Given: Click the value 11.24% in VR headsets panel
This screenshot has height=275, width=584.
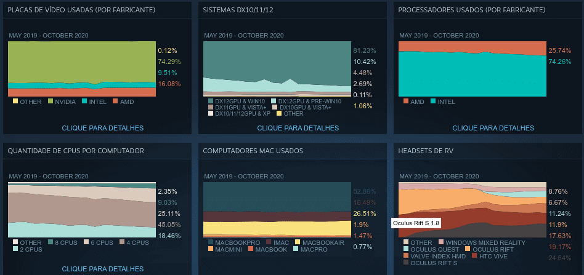Looking at the screenshot, I should click(x=560, y=213).
